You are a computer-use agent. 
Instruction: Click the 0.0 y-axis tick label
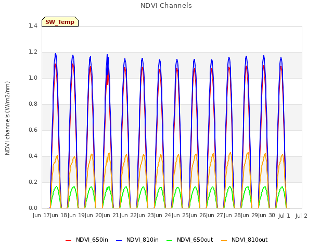point(33,208)
